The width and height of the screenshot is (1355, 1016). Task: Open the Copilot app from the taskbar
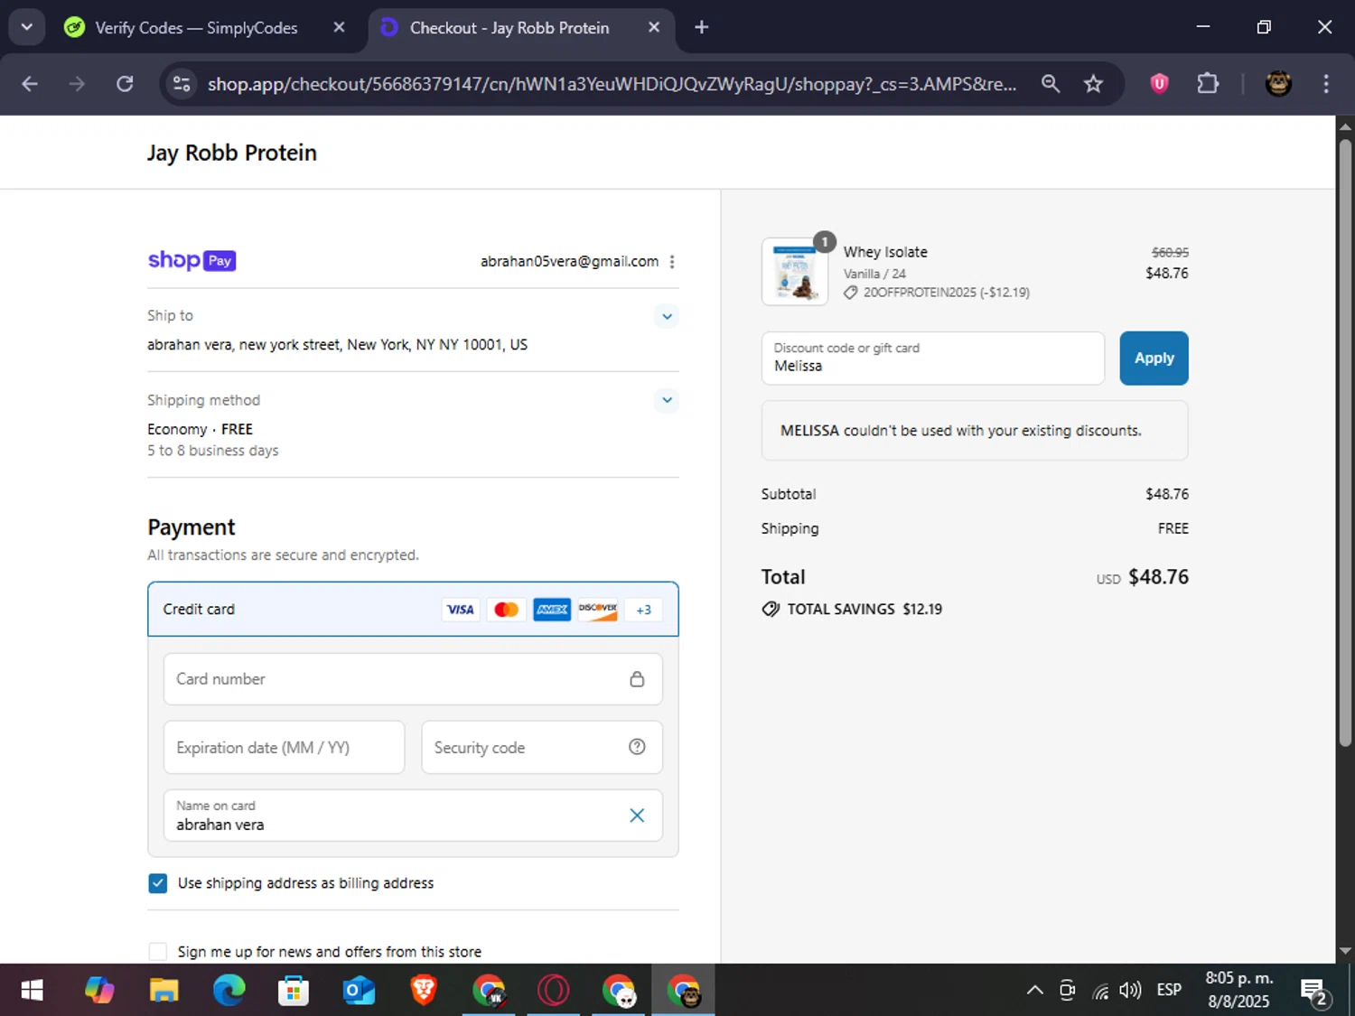[x=98, y=991]
